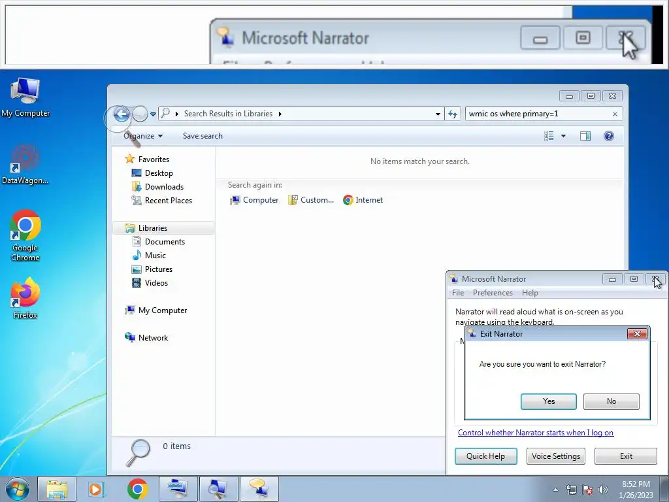Viewport: 669px width, 502px height.
Task: Click Narrator Exit button
Action: 626,456
